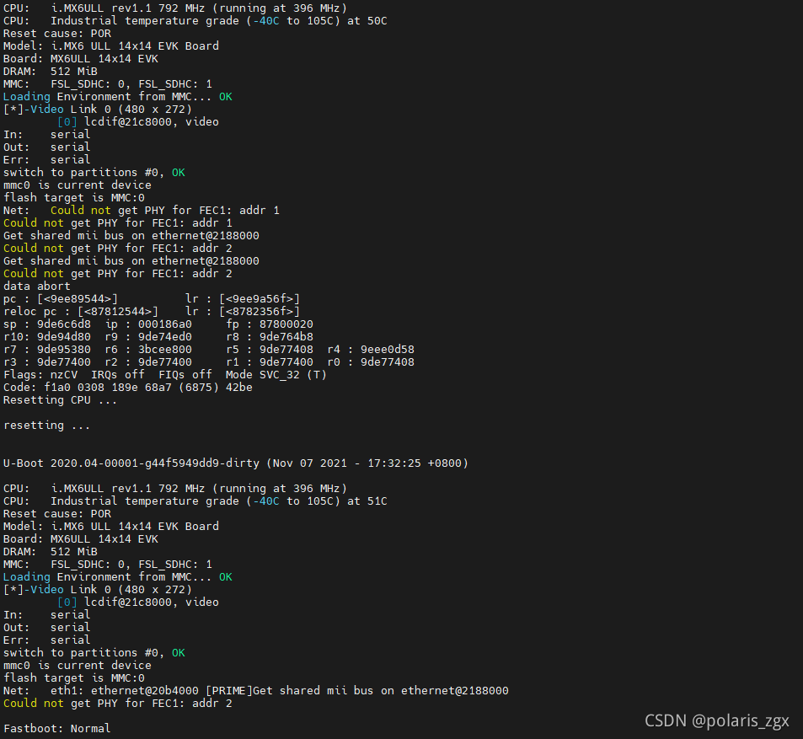Click the 'Flags: nzCV IRQs off' line
The height and width of the screenshot is (739, 803).
(x=165, y=374)
